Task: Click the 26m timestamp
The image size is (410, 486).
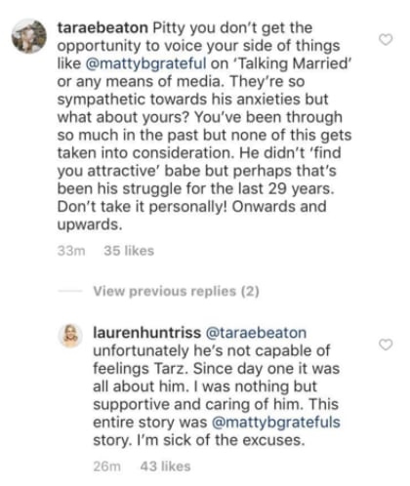Action: coord(106,466)
